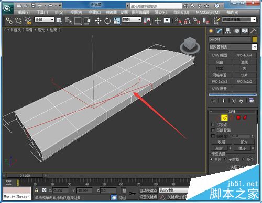
Task: Open the 全部 selection filter dropdown
Action: tap(45, 20)
